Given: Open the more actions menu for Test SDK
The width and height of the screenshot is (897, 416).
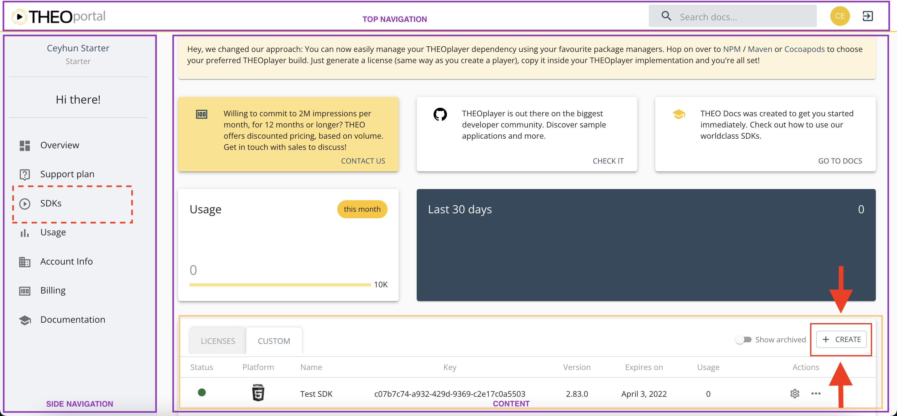Looking at the screenshot, I should pyautogui.click(x=817, y=393).
